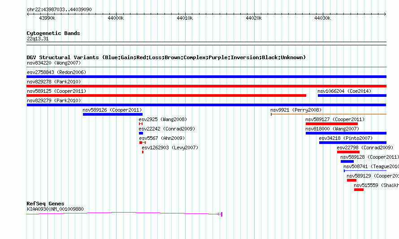Click the magenta KIAA0930 intron line

[122, 213]
